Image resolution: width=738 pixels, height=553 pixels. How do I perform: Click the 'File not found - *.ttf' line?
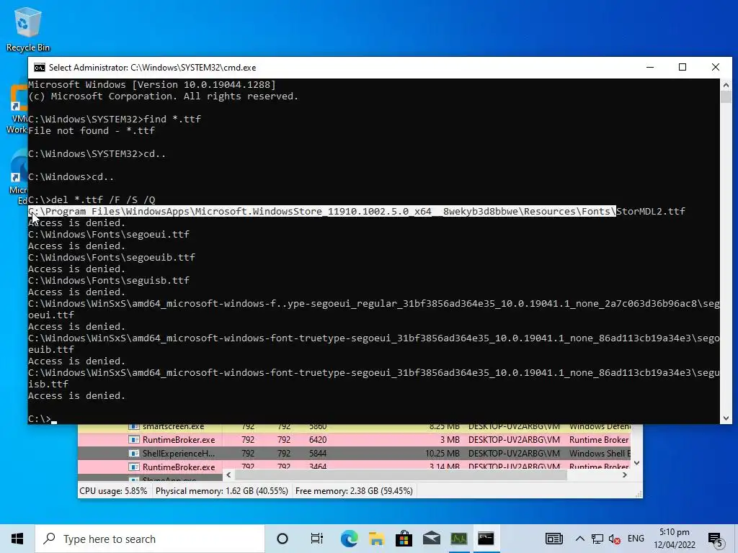coord(92,131)
